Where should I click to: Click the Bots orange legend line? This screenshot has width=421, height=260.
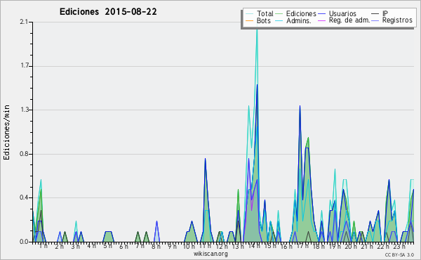click(x=249, y=20)
